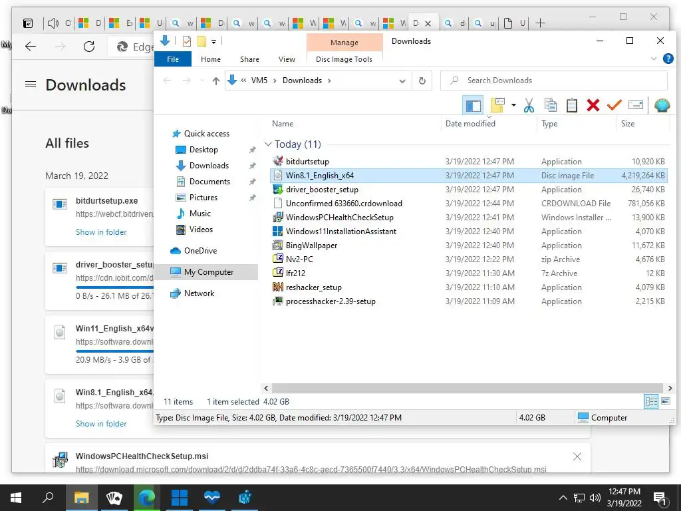Click the horizontal scrollbar in file list
Image resolution: width=681 pixels, height=511 pixels.
click(x=468, y=388)
